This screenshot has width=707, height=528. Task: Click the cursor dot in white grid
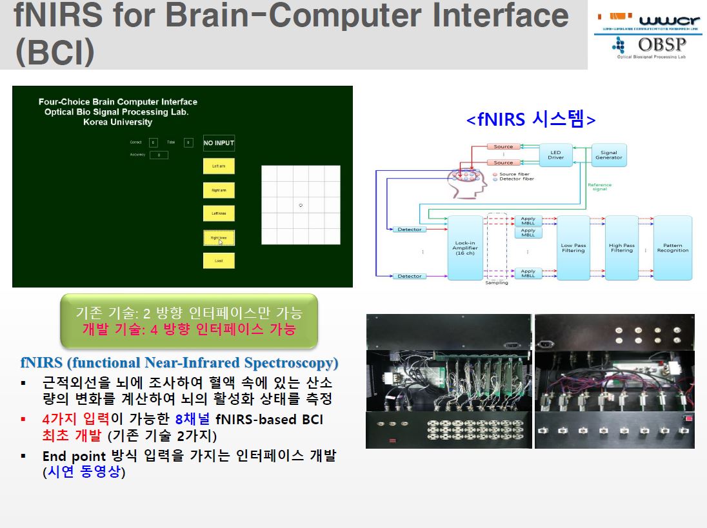(301, 205)
